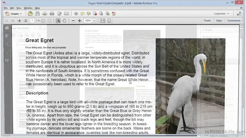Select the highlight text tool icon
Image resolution: width=246 pixels, height=138 pixels.
point(88,14)
